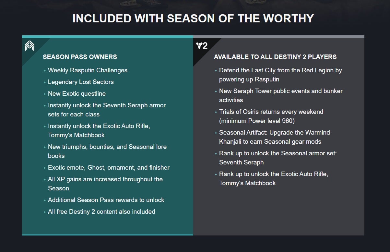Viewport: 390px width, 252px height.
Task: Click Rank up to unlock Seasonal armor set
Action: pos(278,158)
